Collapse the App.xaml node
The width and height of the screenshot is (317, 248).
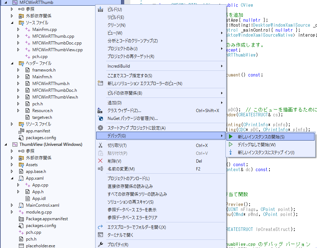[x=12, y=178]
